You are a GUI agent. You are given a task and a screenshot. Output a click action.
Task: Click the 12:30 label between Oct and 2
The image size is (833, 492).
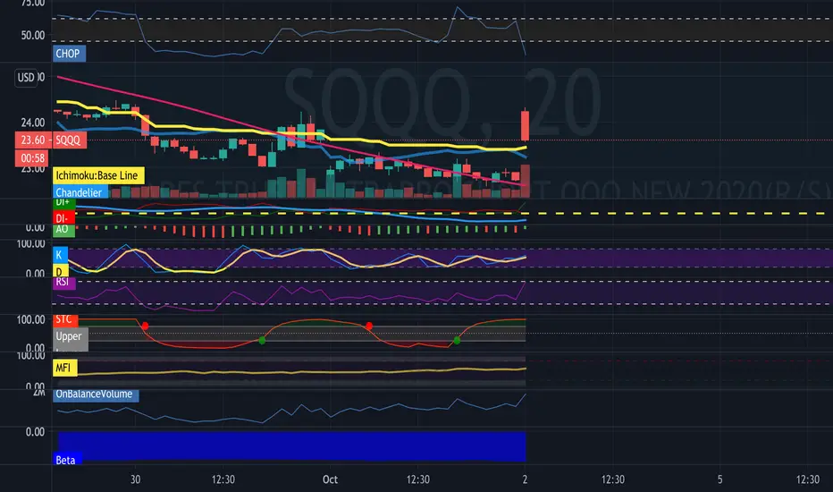pos(418,479)
